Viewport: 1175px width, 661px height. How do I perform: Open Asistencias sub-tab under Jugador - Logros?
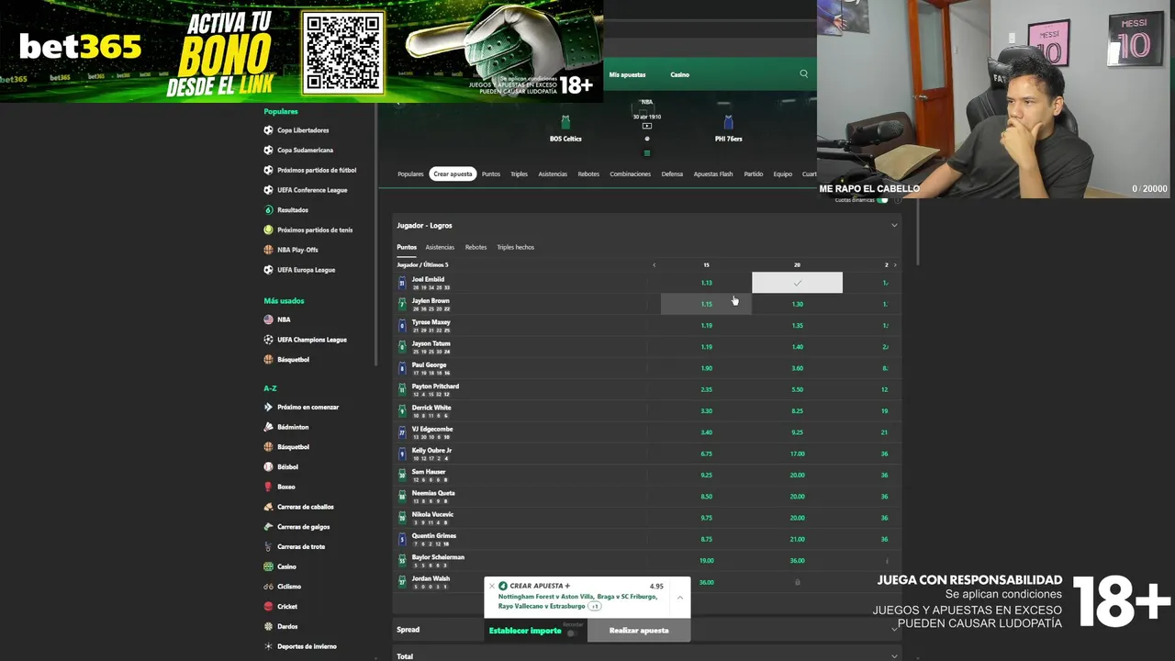pos(440,247)
